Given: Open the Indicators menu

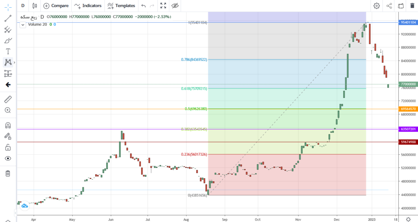Looking at the screenshot, I should pos(88,6).
